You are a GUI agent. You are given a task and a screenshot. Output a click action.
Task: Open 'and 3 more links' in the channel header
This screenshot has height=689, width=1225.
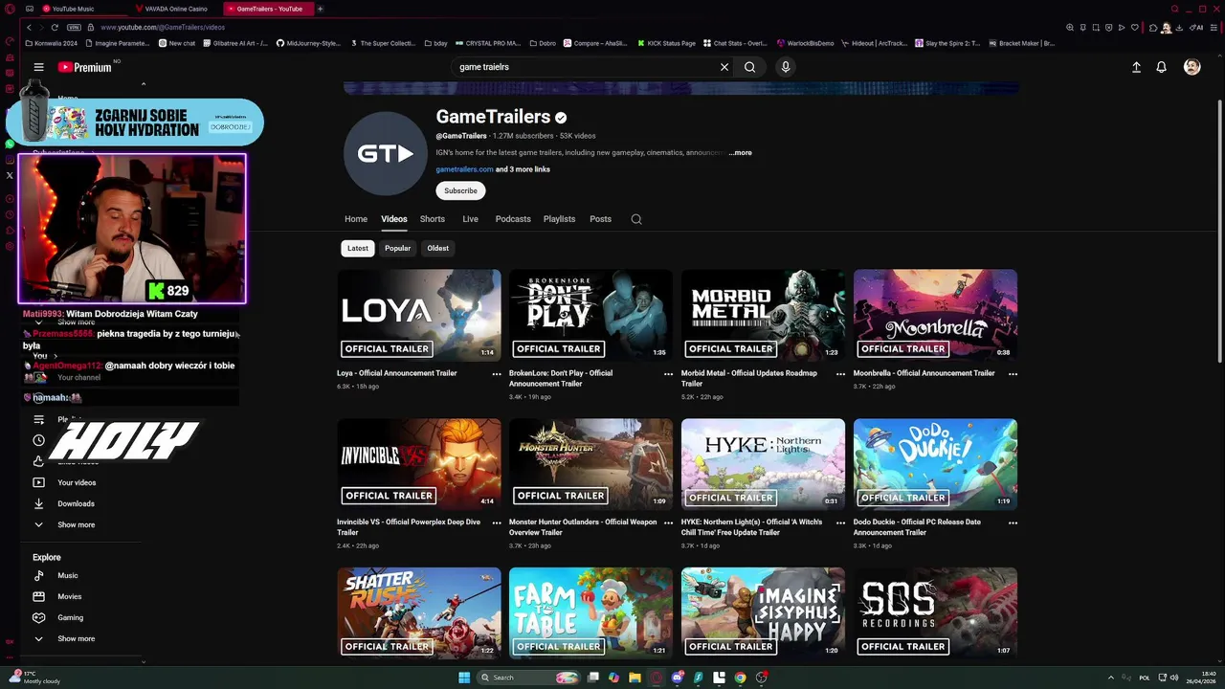point(523,169)
